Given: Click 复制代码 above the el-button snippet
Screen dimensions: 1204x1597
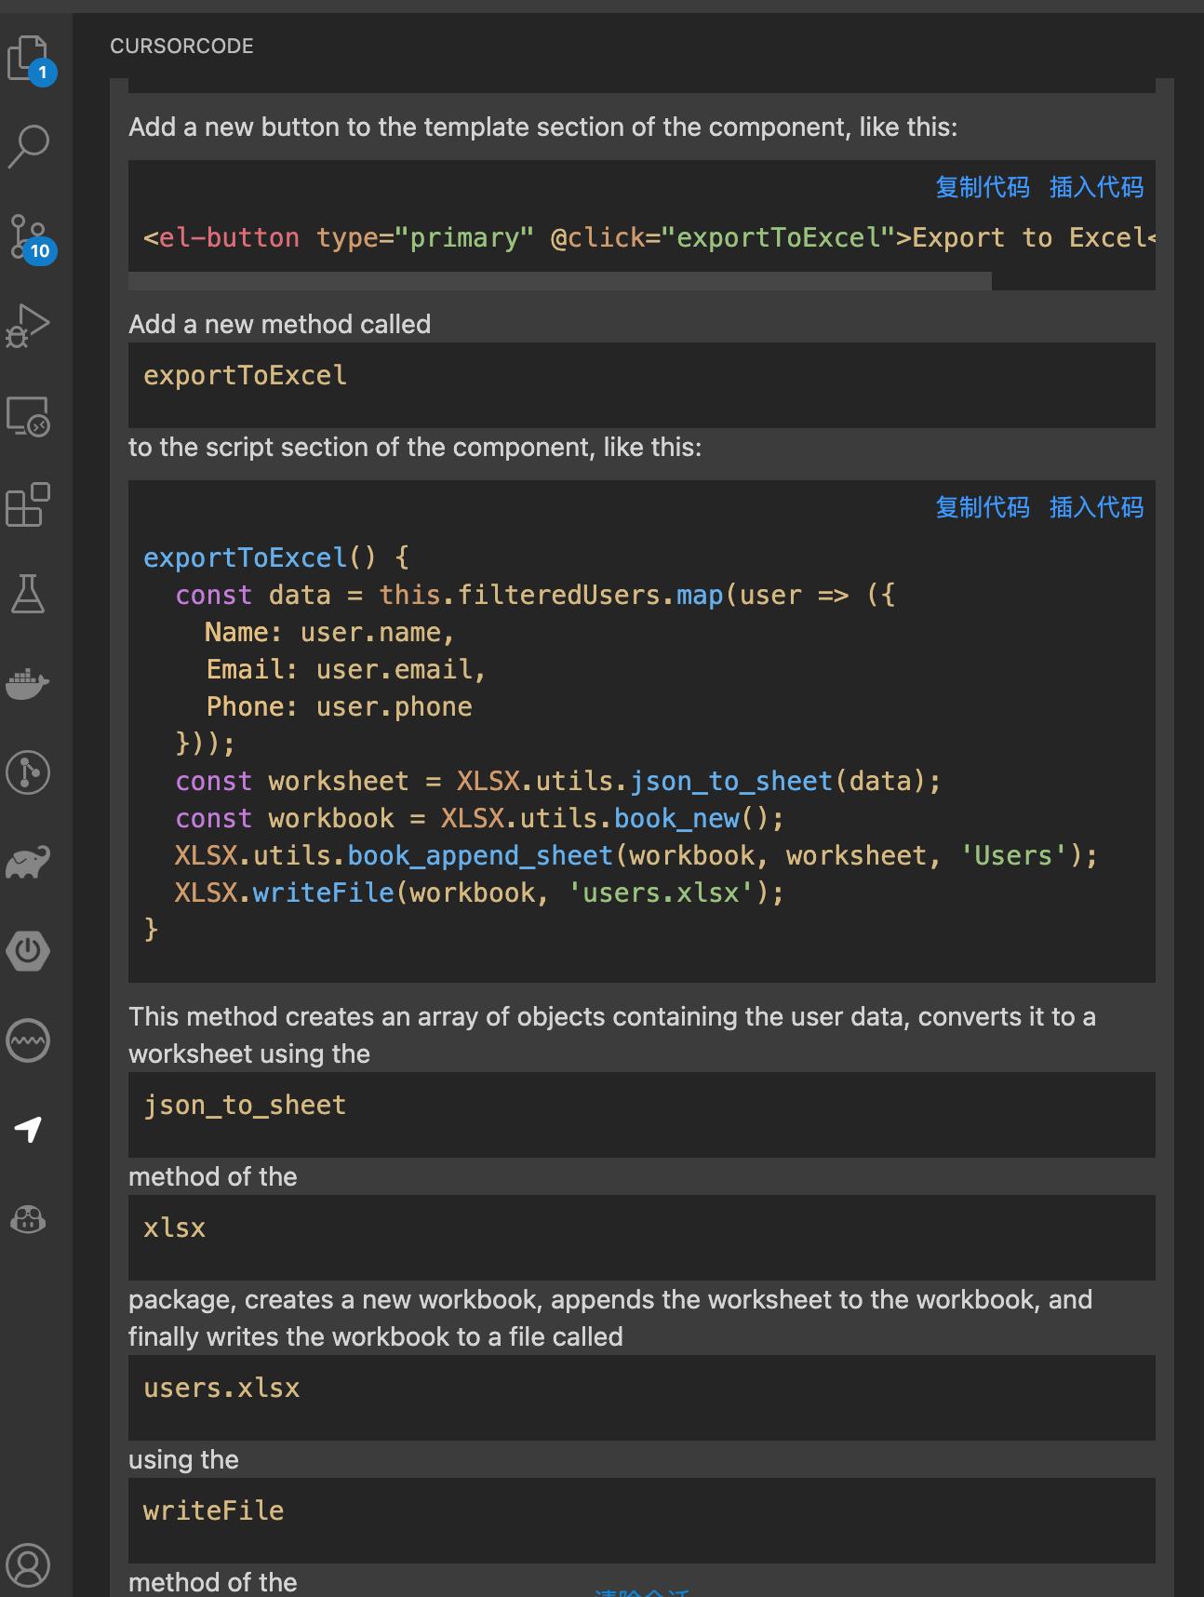Looking at the screenshot, I should (982, 187).
